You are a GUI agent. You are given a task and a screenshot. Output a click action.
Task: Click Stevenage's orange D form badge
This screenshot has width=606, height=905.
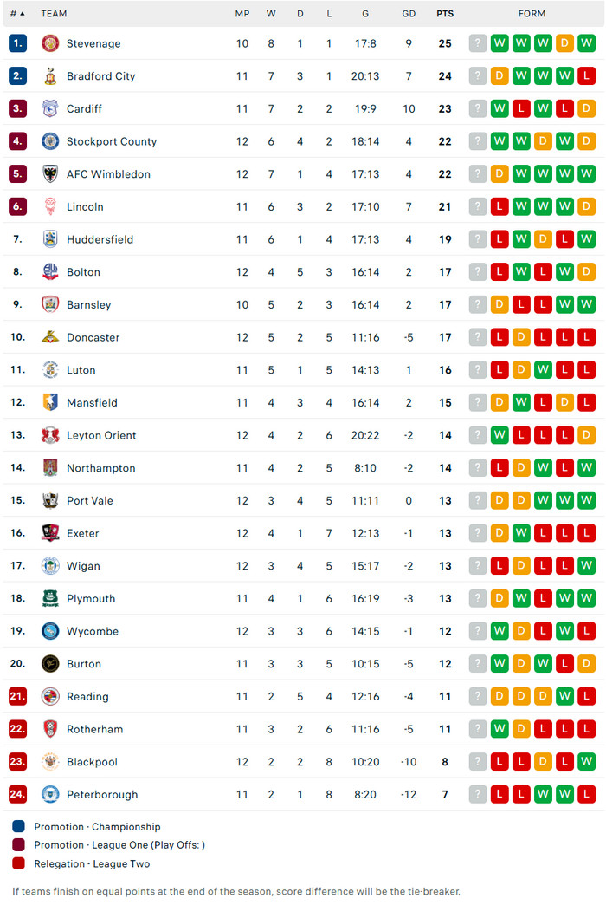tap(564, 43)
